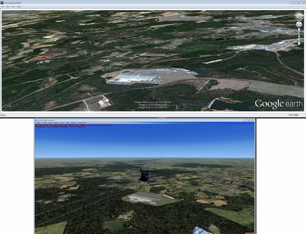The width and height of the screenshot is (306, 234).
Task: Click the zoom in plus icon
Action: [x=299, y=29]
